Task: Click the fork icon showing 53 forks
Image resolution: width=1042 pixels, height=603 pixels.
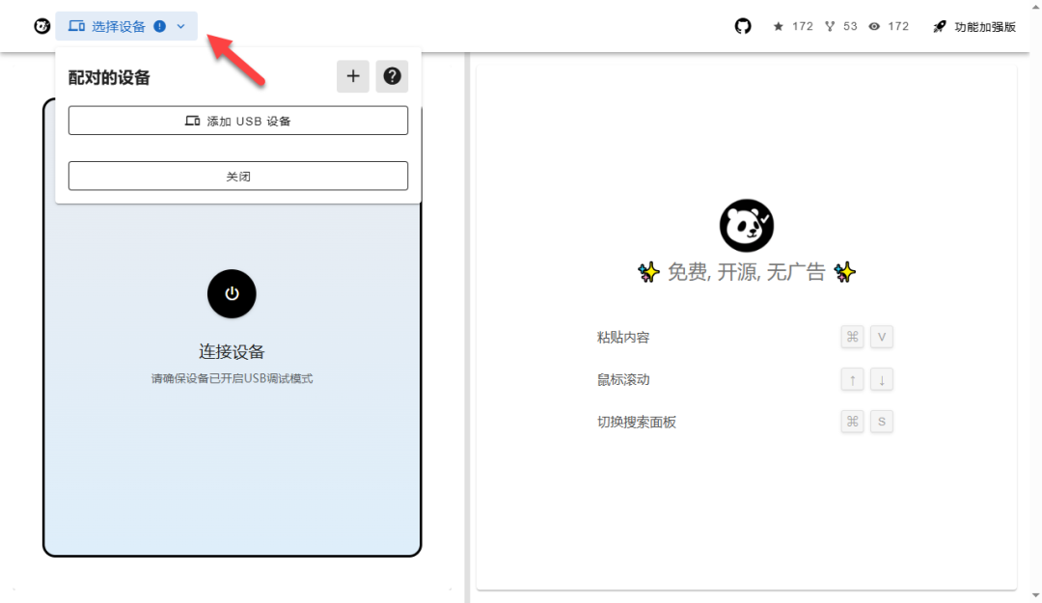Action: click(832, 26)
